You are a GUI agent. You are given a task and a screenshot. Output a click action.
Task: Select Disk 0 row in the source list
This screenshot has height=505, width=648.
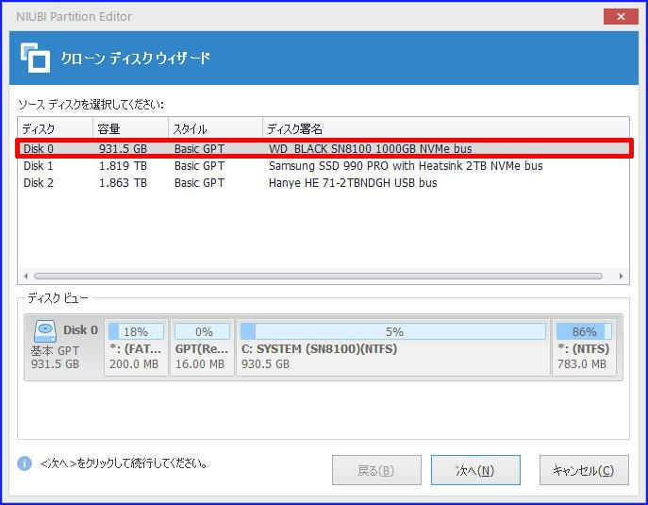[x=324, y=148]
